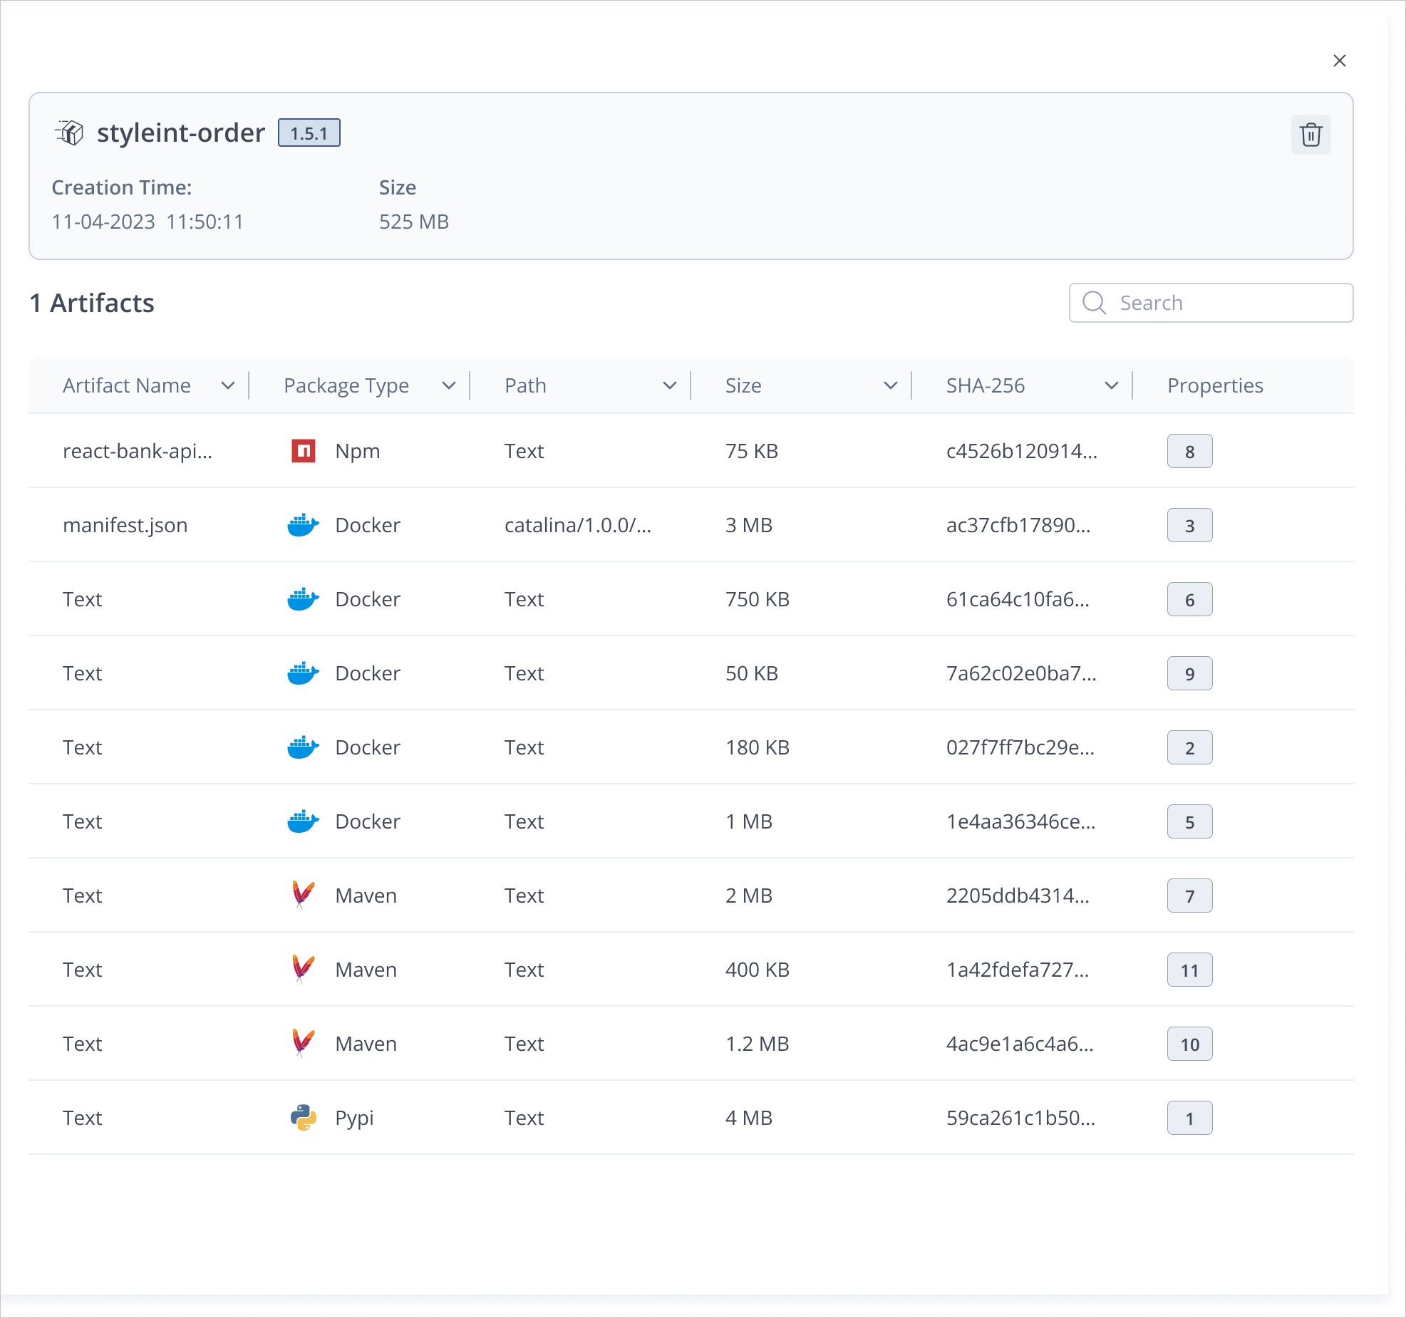Close the dialog with the X
Image resolution: width=1406 pixels, height=1318 pixels.
click(1339, 61)
